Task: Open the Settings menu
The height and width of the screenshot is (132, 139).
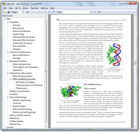Action: point(44,8)
